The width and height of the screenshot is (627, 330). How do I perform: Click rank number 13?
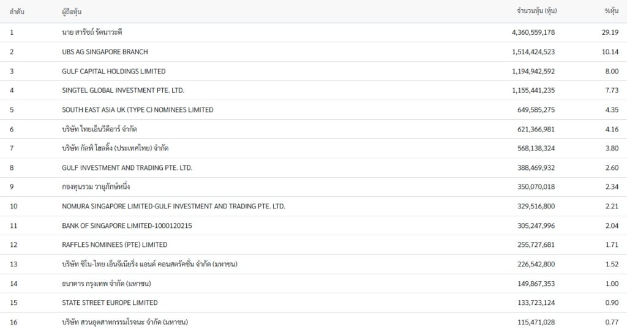[13, 264]
